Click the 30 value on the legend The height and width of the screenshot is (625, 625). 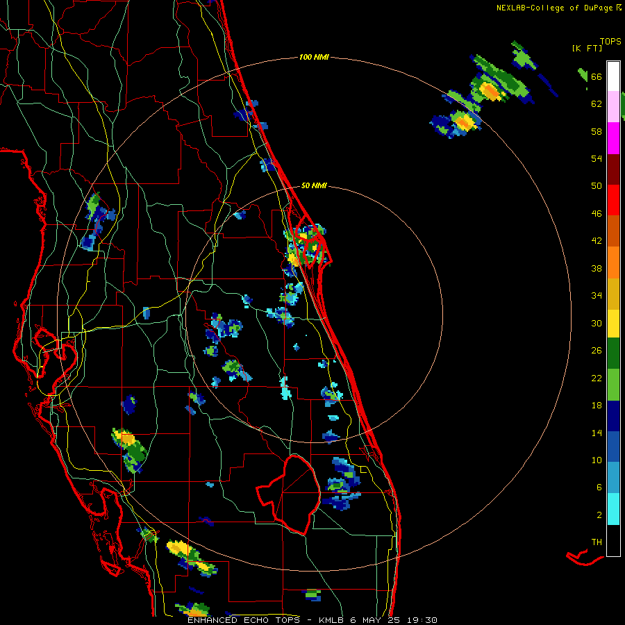(x=597, y=323)
